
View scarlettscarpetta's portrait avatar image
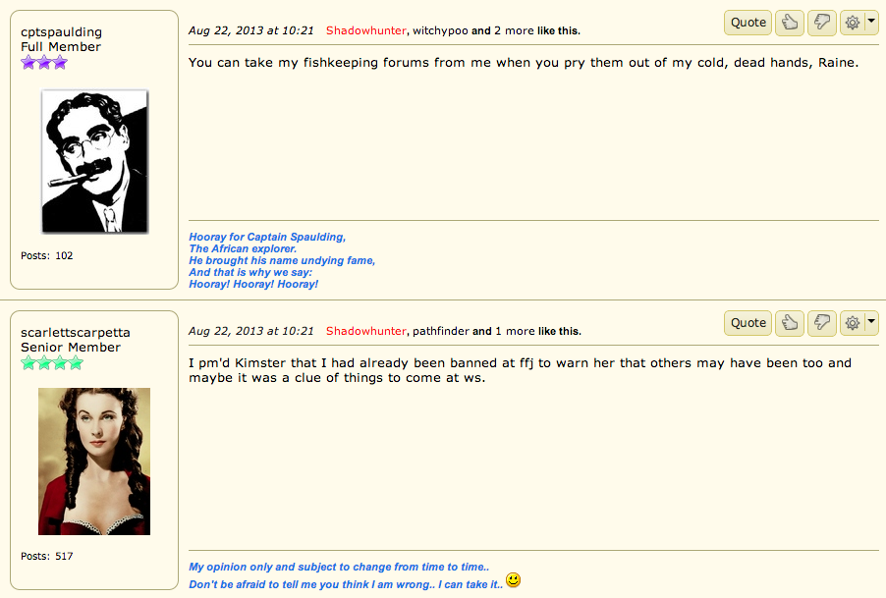pyautogui.click(x=94, y=462)
